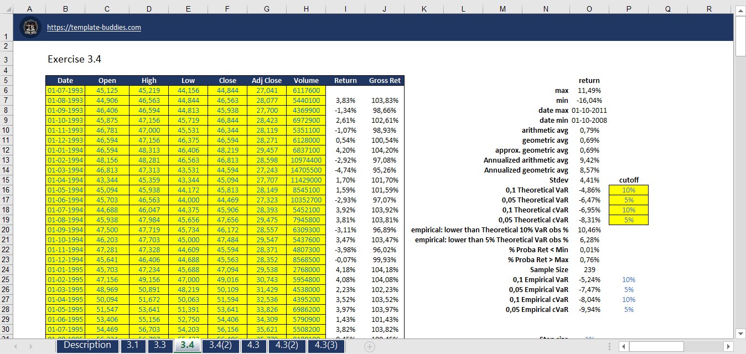Click horizontal scrollbar right arrow
Screen dimensions: 746x354
click(728, 347)
